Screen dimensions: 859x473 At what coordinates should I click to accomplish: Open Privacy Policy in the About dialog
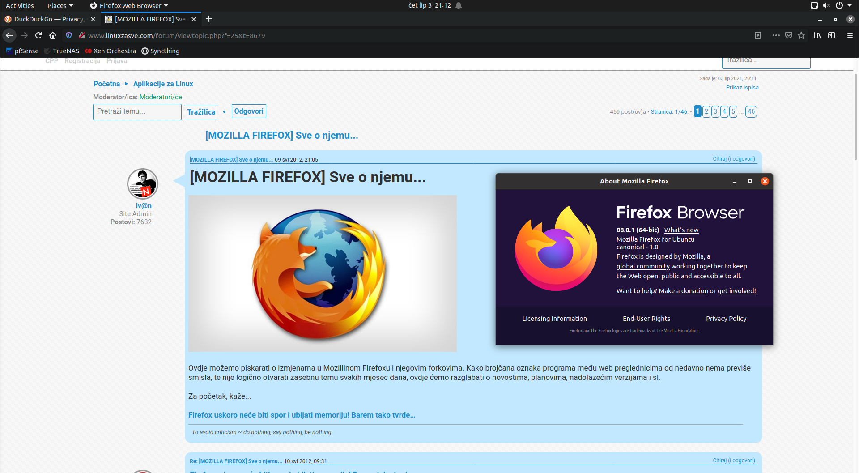tap(726, 319)
